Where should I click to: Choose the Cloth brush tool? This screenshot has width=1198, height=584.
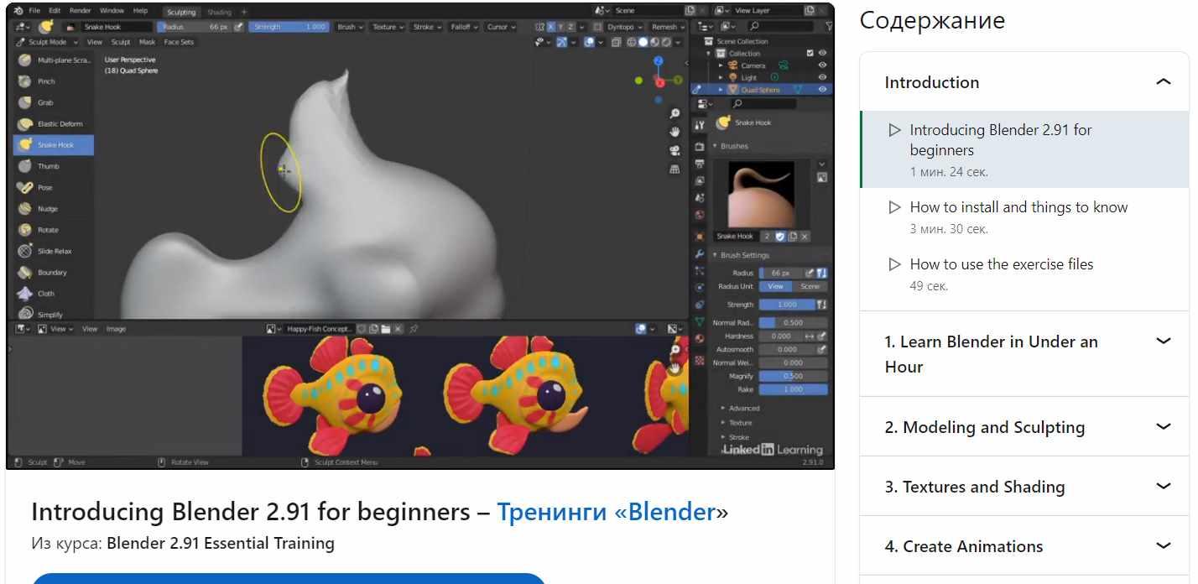tap(45, 294)
